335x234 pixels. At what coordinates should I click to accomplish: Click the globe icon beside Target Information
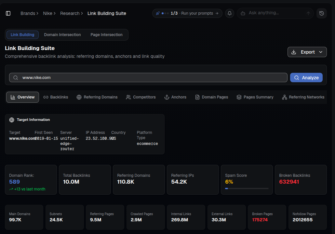coord(12,120)
